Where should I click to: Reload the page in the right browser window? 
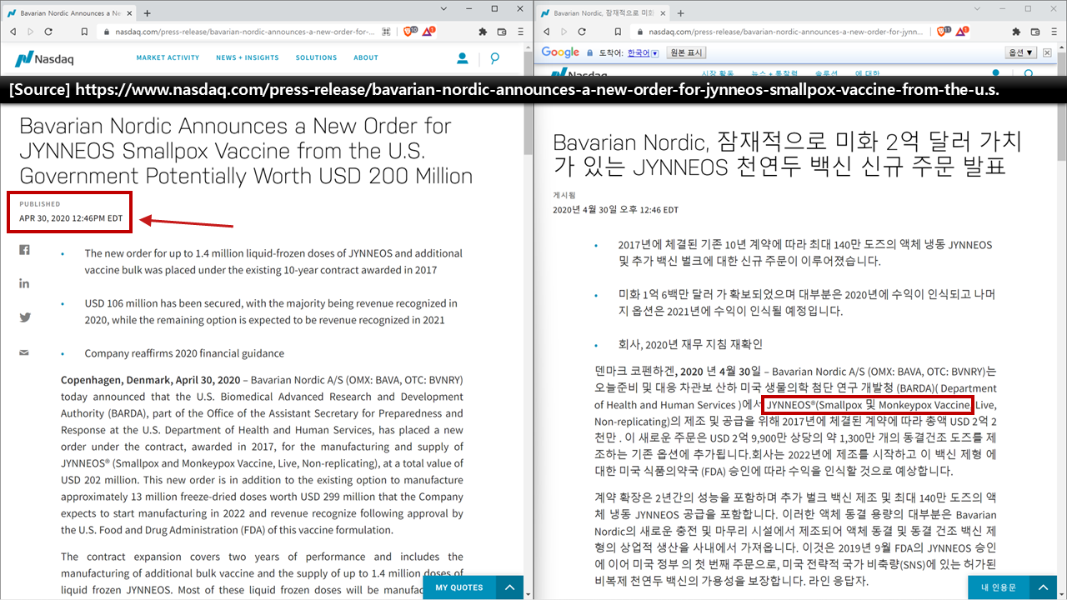click(x=582, y=32)
